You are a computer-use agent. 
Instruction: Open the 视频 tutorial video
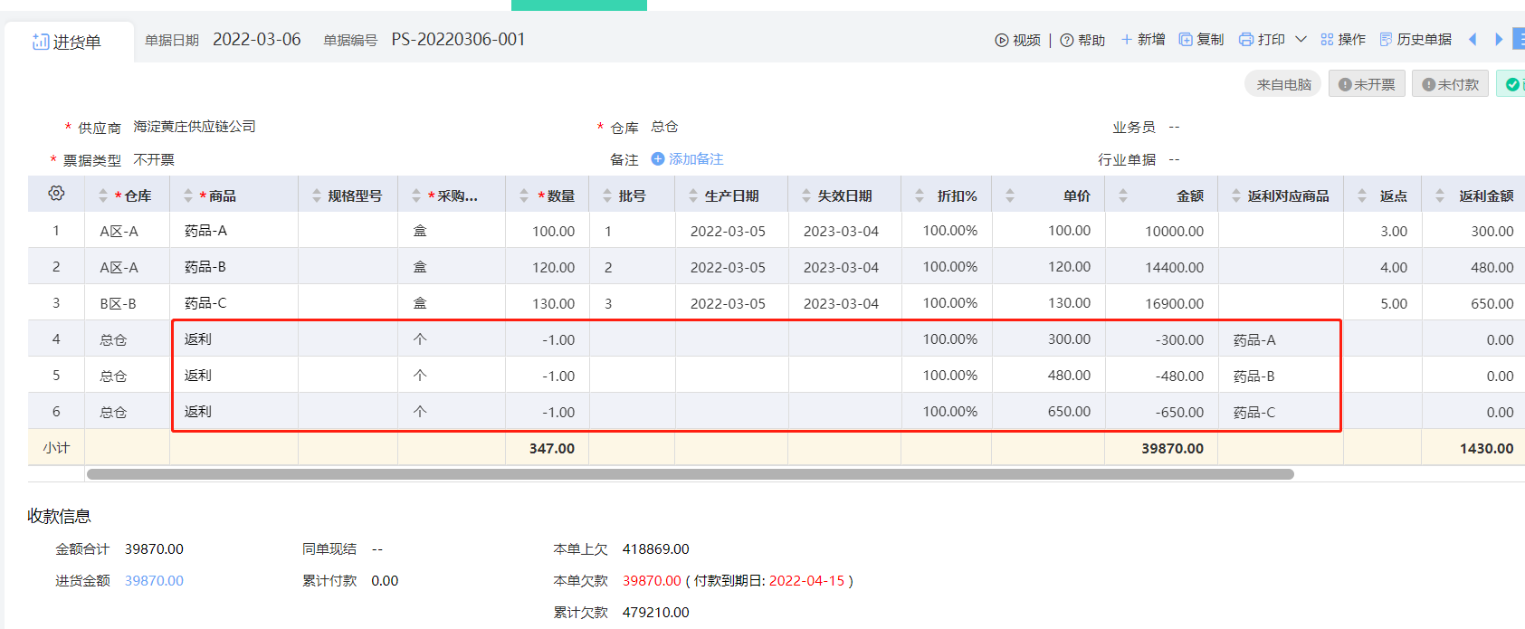click(x=1017, y=40)
